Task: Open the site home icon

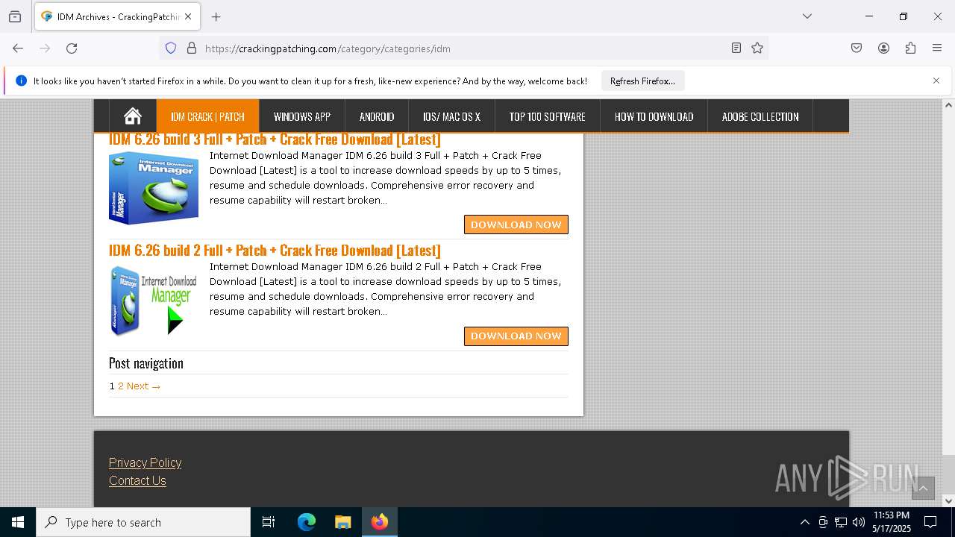Action: click(x=133, y=116)
